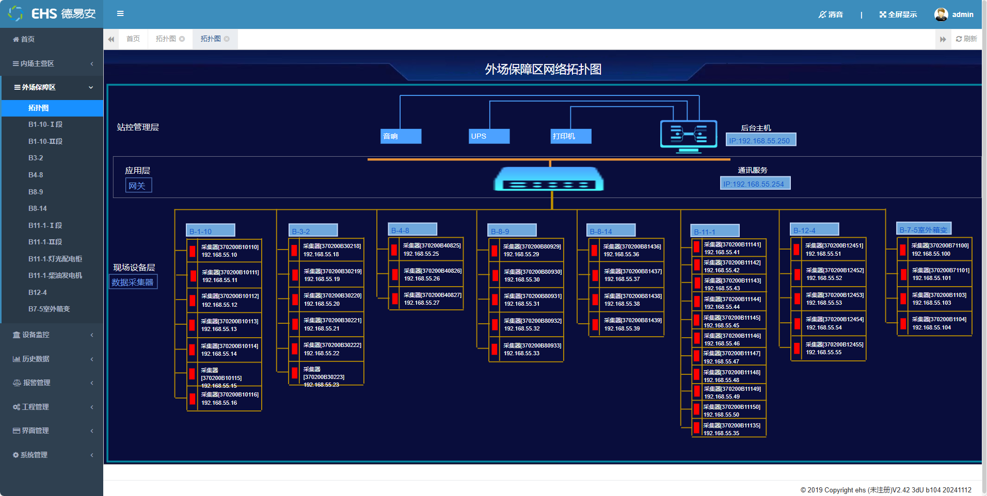This screenshot has height=496, width=987.
Task: Click the IP:192.168.55.254 field
Action: point(755,184)
